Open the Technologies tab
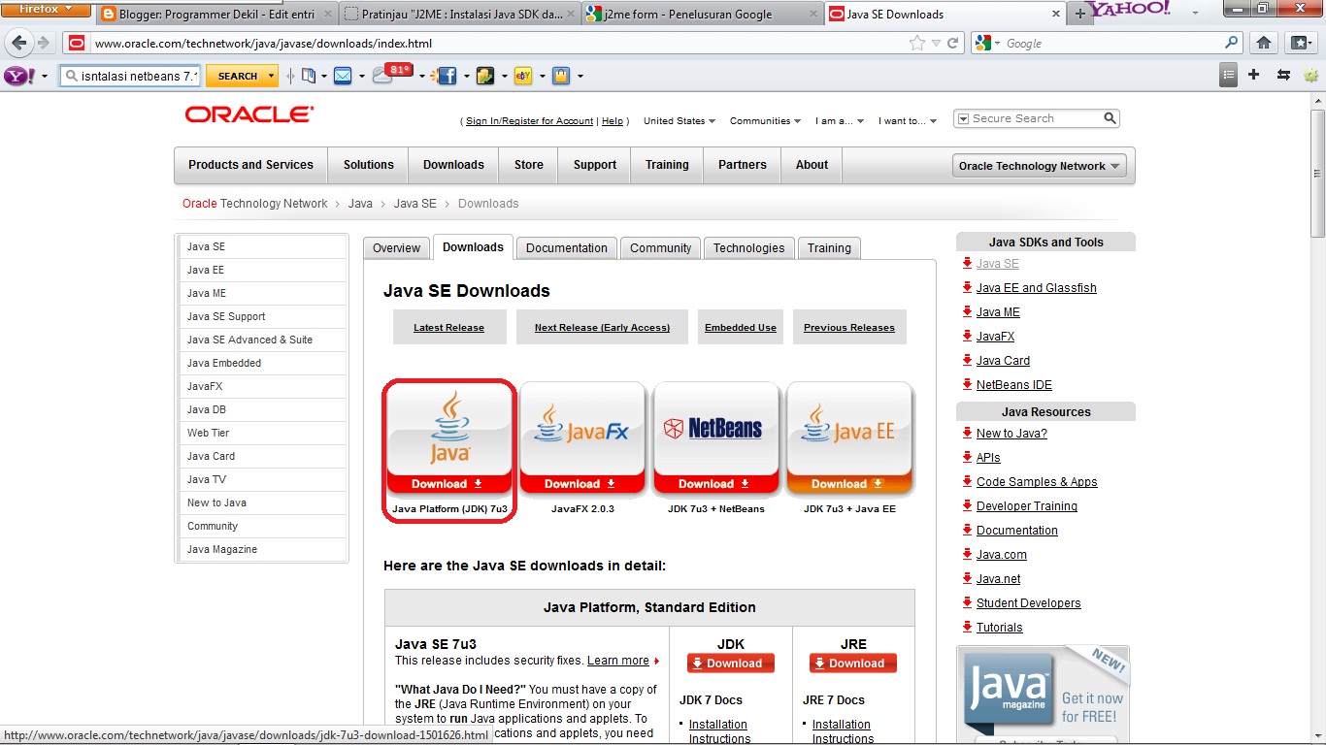 pyautogui.click(x=748, y=248)
